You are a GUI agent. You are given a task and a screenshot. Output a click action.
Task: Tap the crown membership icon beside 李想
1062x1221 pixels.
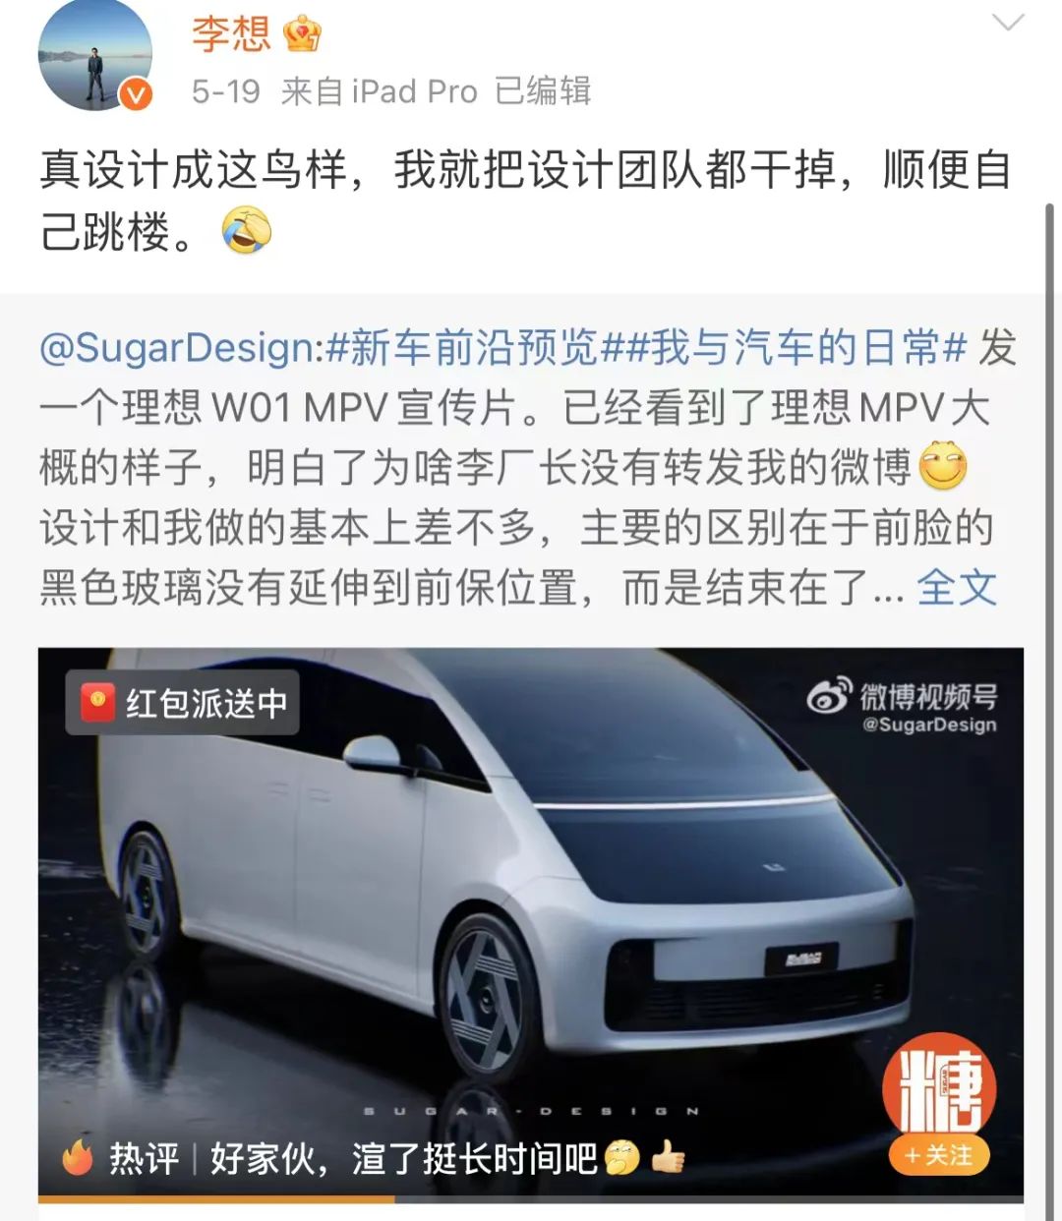coord(301,34)
